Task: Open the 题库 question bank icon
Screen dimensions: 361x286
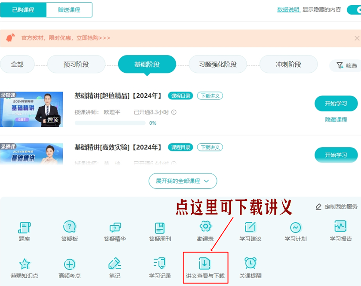Action: coord(24,228)
